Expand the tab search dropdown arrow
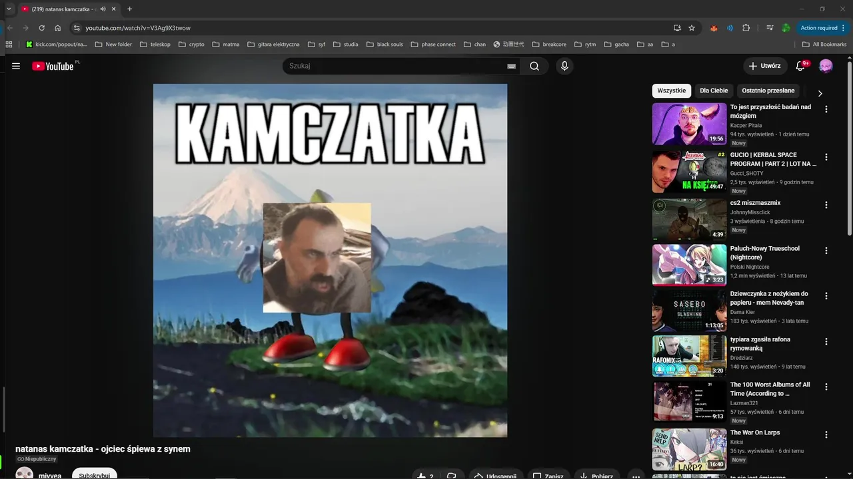 point(9,9)
